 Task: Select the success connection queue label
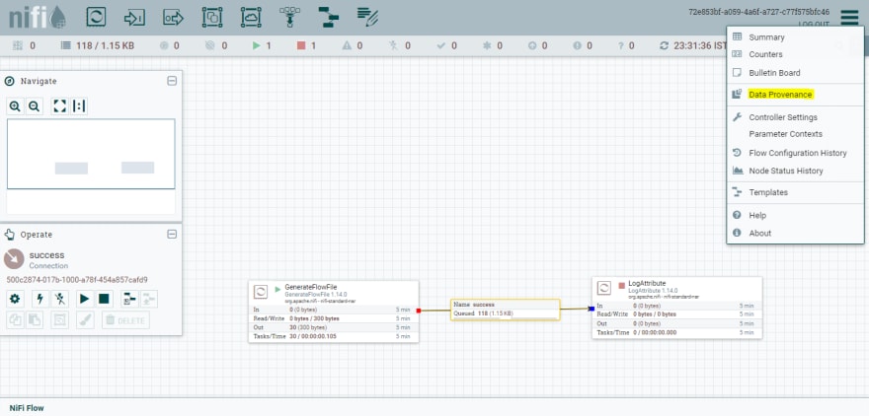pyautogui.click(x=505, y=310)
